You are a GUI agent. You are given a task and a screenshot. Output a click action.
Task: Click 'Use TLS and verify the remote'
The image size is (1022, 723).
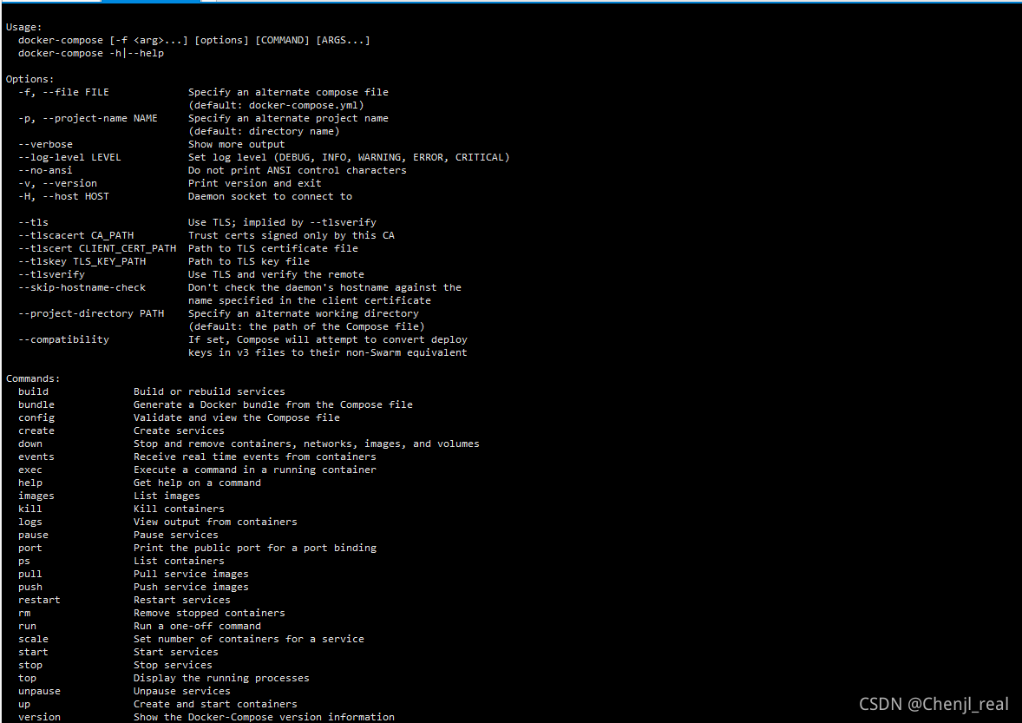(277, 275)
